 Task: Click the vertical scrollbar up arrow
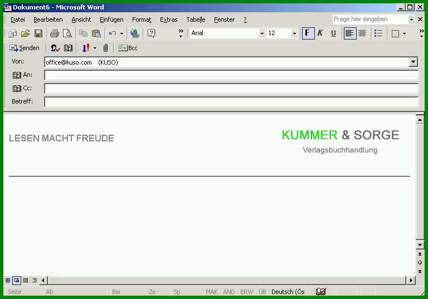[x=420, y=120]
